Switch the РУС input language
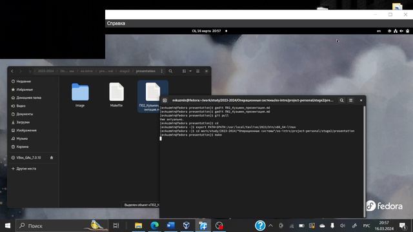 367,226
